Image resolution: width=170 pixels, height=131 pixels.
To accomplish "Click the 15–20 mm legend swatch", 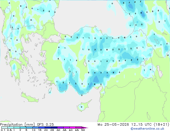I will point(42,128).
